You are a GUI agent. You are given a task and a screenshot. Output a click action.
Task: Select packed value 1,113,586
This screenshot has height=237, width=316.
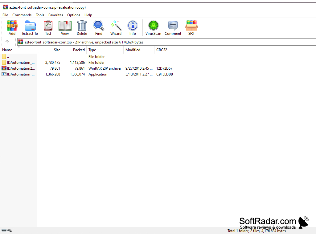click(x=77, y=63)
